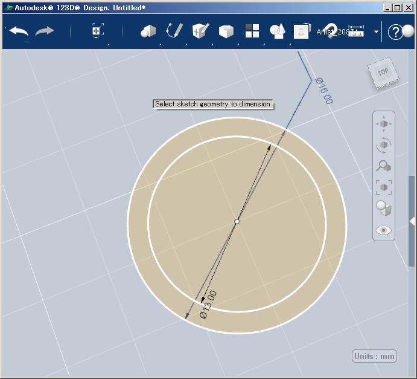Close the 123D Design window
This screenshot has width=417, height=379.
[x=408, y=8]
